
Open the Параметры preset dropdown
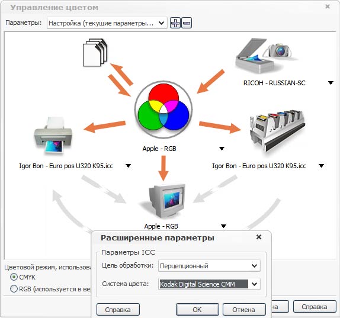click(x=107, y=23)
